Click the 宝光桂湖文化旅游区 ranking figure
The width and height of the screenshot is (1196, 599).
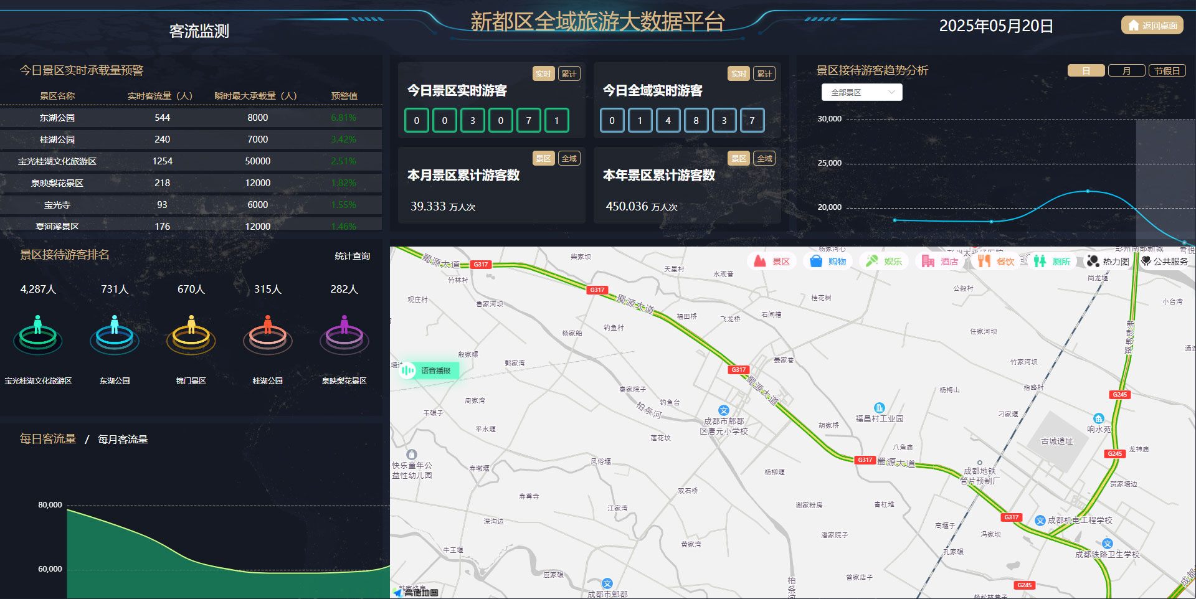38,335
